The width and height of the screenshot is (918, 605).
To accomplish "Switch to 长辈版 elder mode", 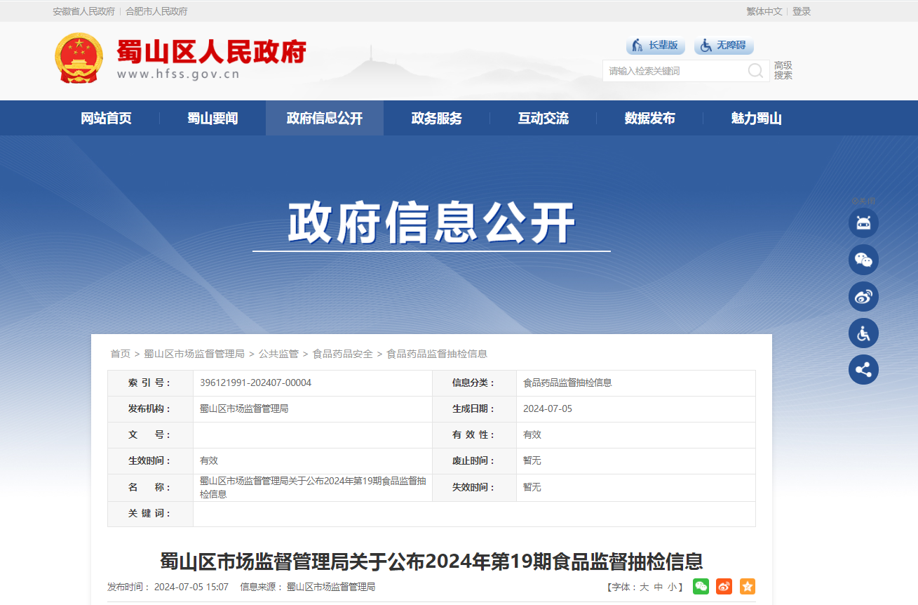I will [x=655, y=46].
